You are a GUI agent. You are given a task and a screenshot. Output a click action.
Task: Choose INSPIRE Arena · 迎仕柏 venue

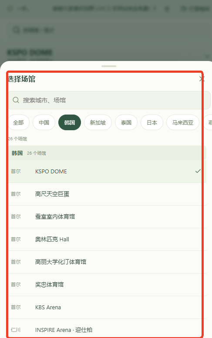tap(107, 328)
